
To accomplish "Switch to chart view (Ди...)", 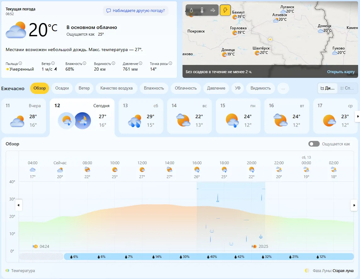I will 327,88.
